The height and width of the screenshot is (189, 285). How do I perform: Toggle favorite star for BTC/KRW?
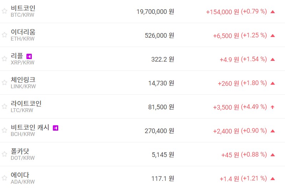point(4,11)
